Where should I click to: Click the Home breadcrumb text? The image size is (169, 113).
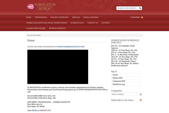pos(39,35)
